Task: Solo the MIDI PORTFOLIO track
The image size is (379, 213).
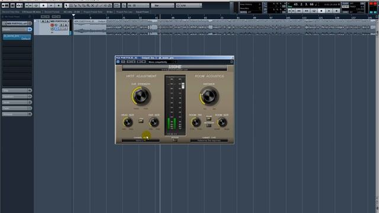Action: (x=47, y=21)
